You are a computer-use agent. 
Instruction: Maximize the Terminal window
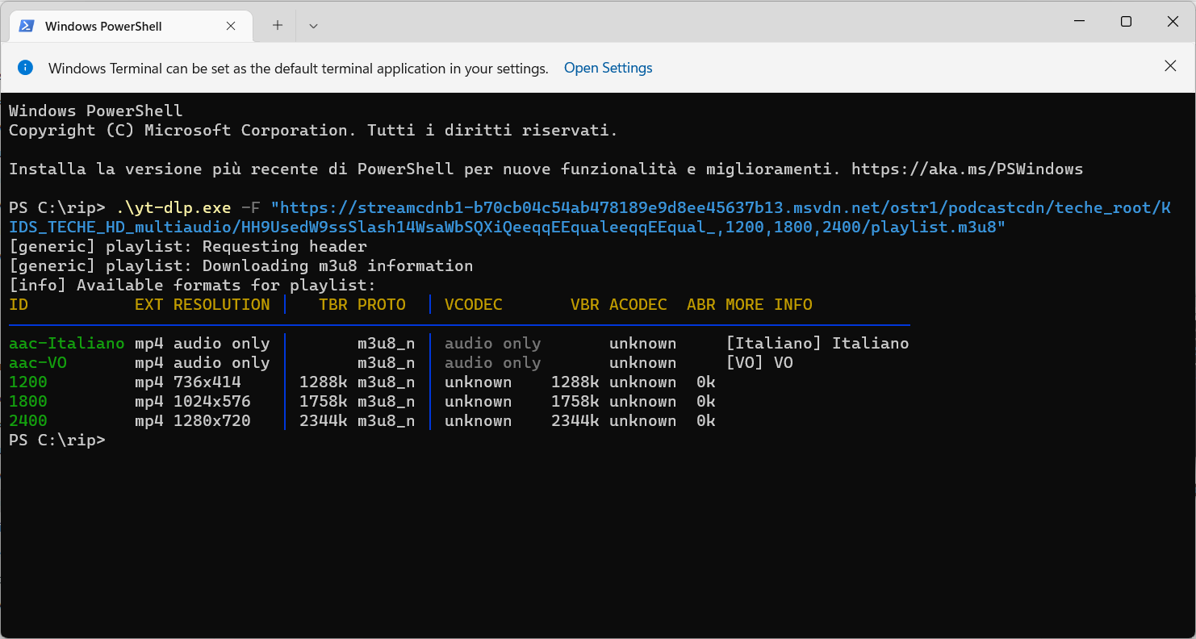click(1126, 22)
